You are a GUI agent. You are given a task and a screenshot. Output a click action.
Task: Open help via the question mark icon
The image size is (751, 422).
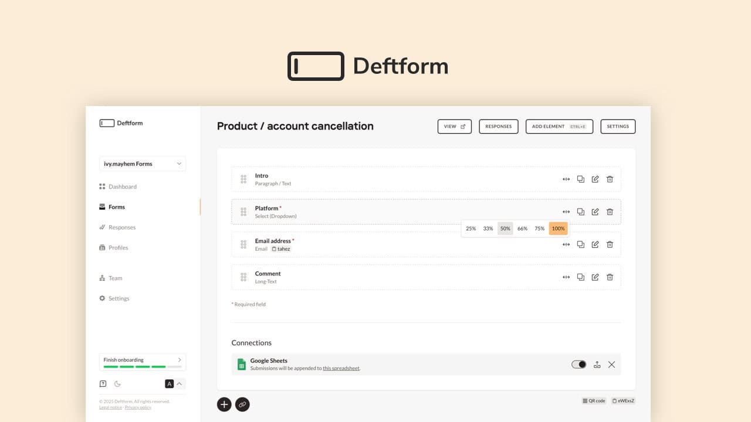tap(103, 383)
